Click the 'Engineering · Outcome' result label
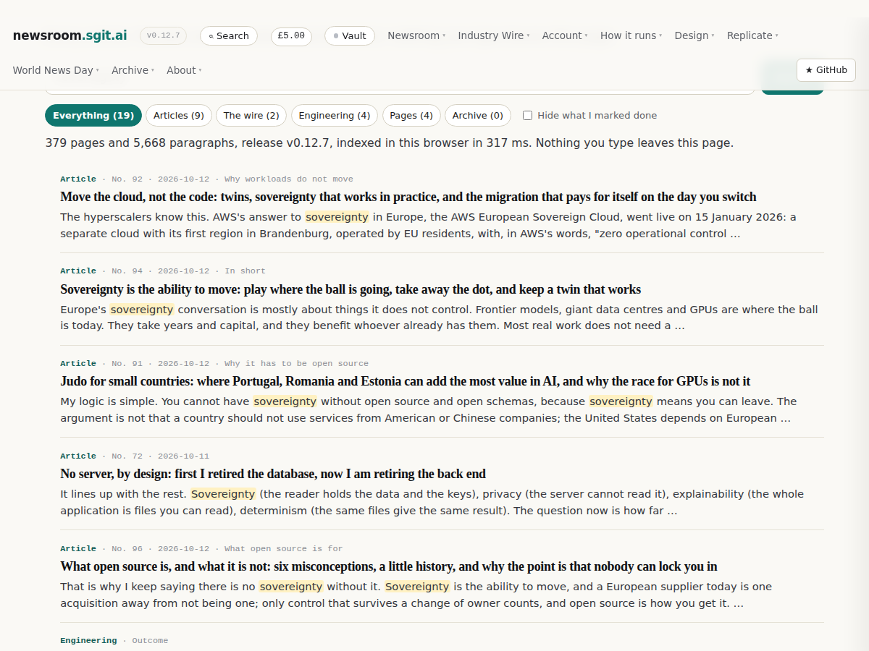This screenshot has height=651, width=869. pyautogui.click(x=114, y=640)
